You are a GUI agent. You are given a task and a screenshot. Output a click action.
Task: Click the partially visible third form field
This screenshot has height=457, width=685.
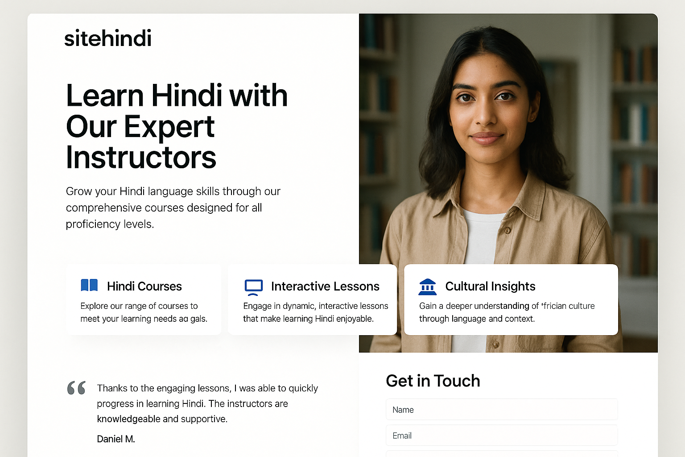(x=502, y=454)
